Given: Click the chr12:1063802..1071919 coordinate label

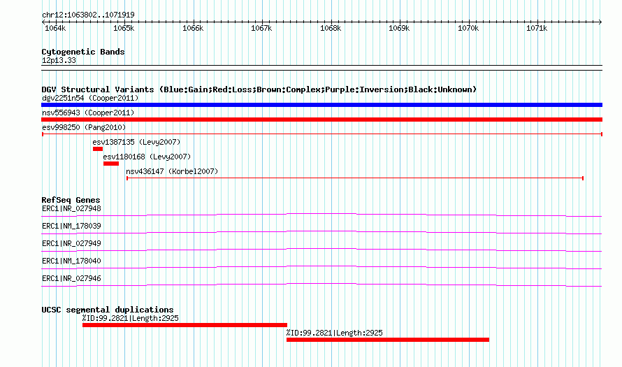Looking at the screenshot, I should (x=88, y=15).
